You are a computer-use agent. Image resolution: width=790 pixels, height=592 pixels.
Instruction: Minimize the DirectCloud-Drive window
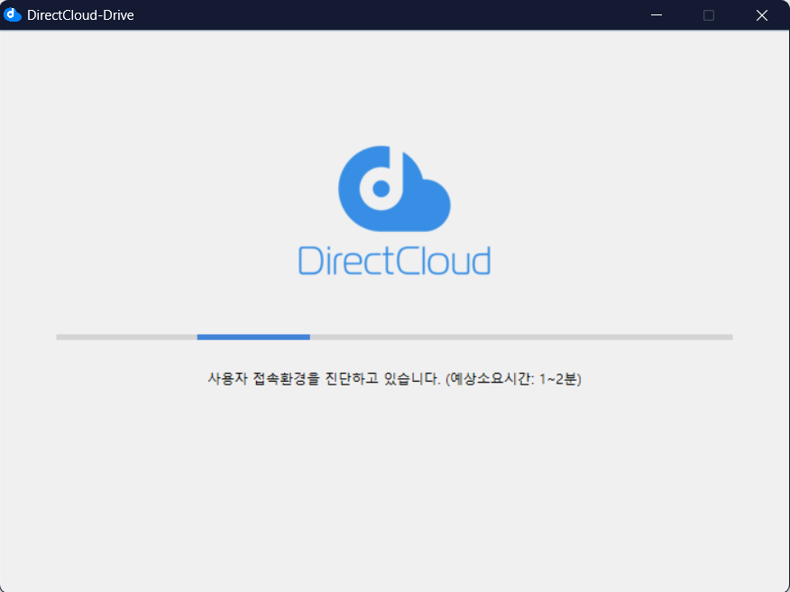click(x=657, y=15)
